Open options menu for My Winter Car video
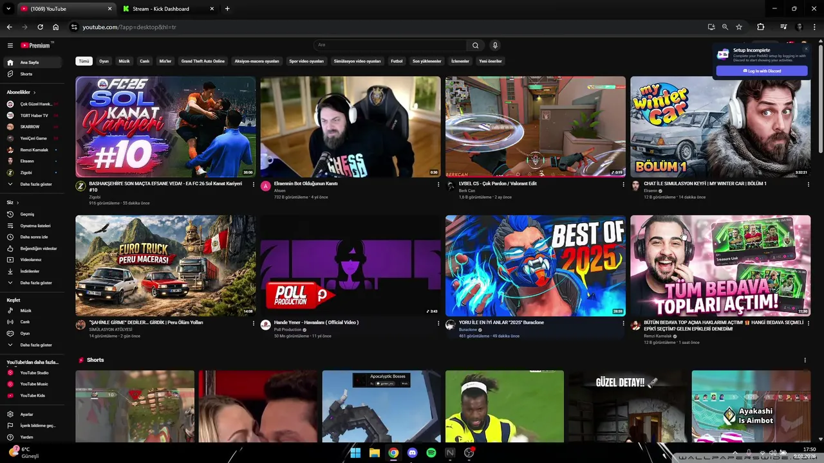The width and height of the screenshot is (824, 463). point(808,185)
